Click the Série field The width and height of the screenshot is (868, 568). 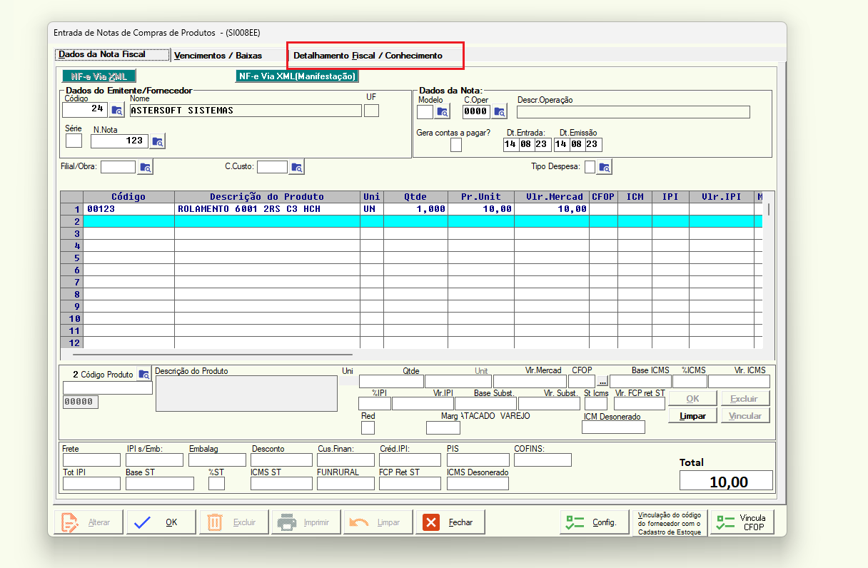click(74, 141)
